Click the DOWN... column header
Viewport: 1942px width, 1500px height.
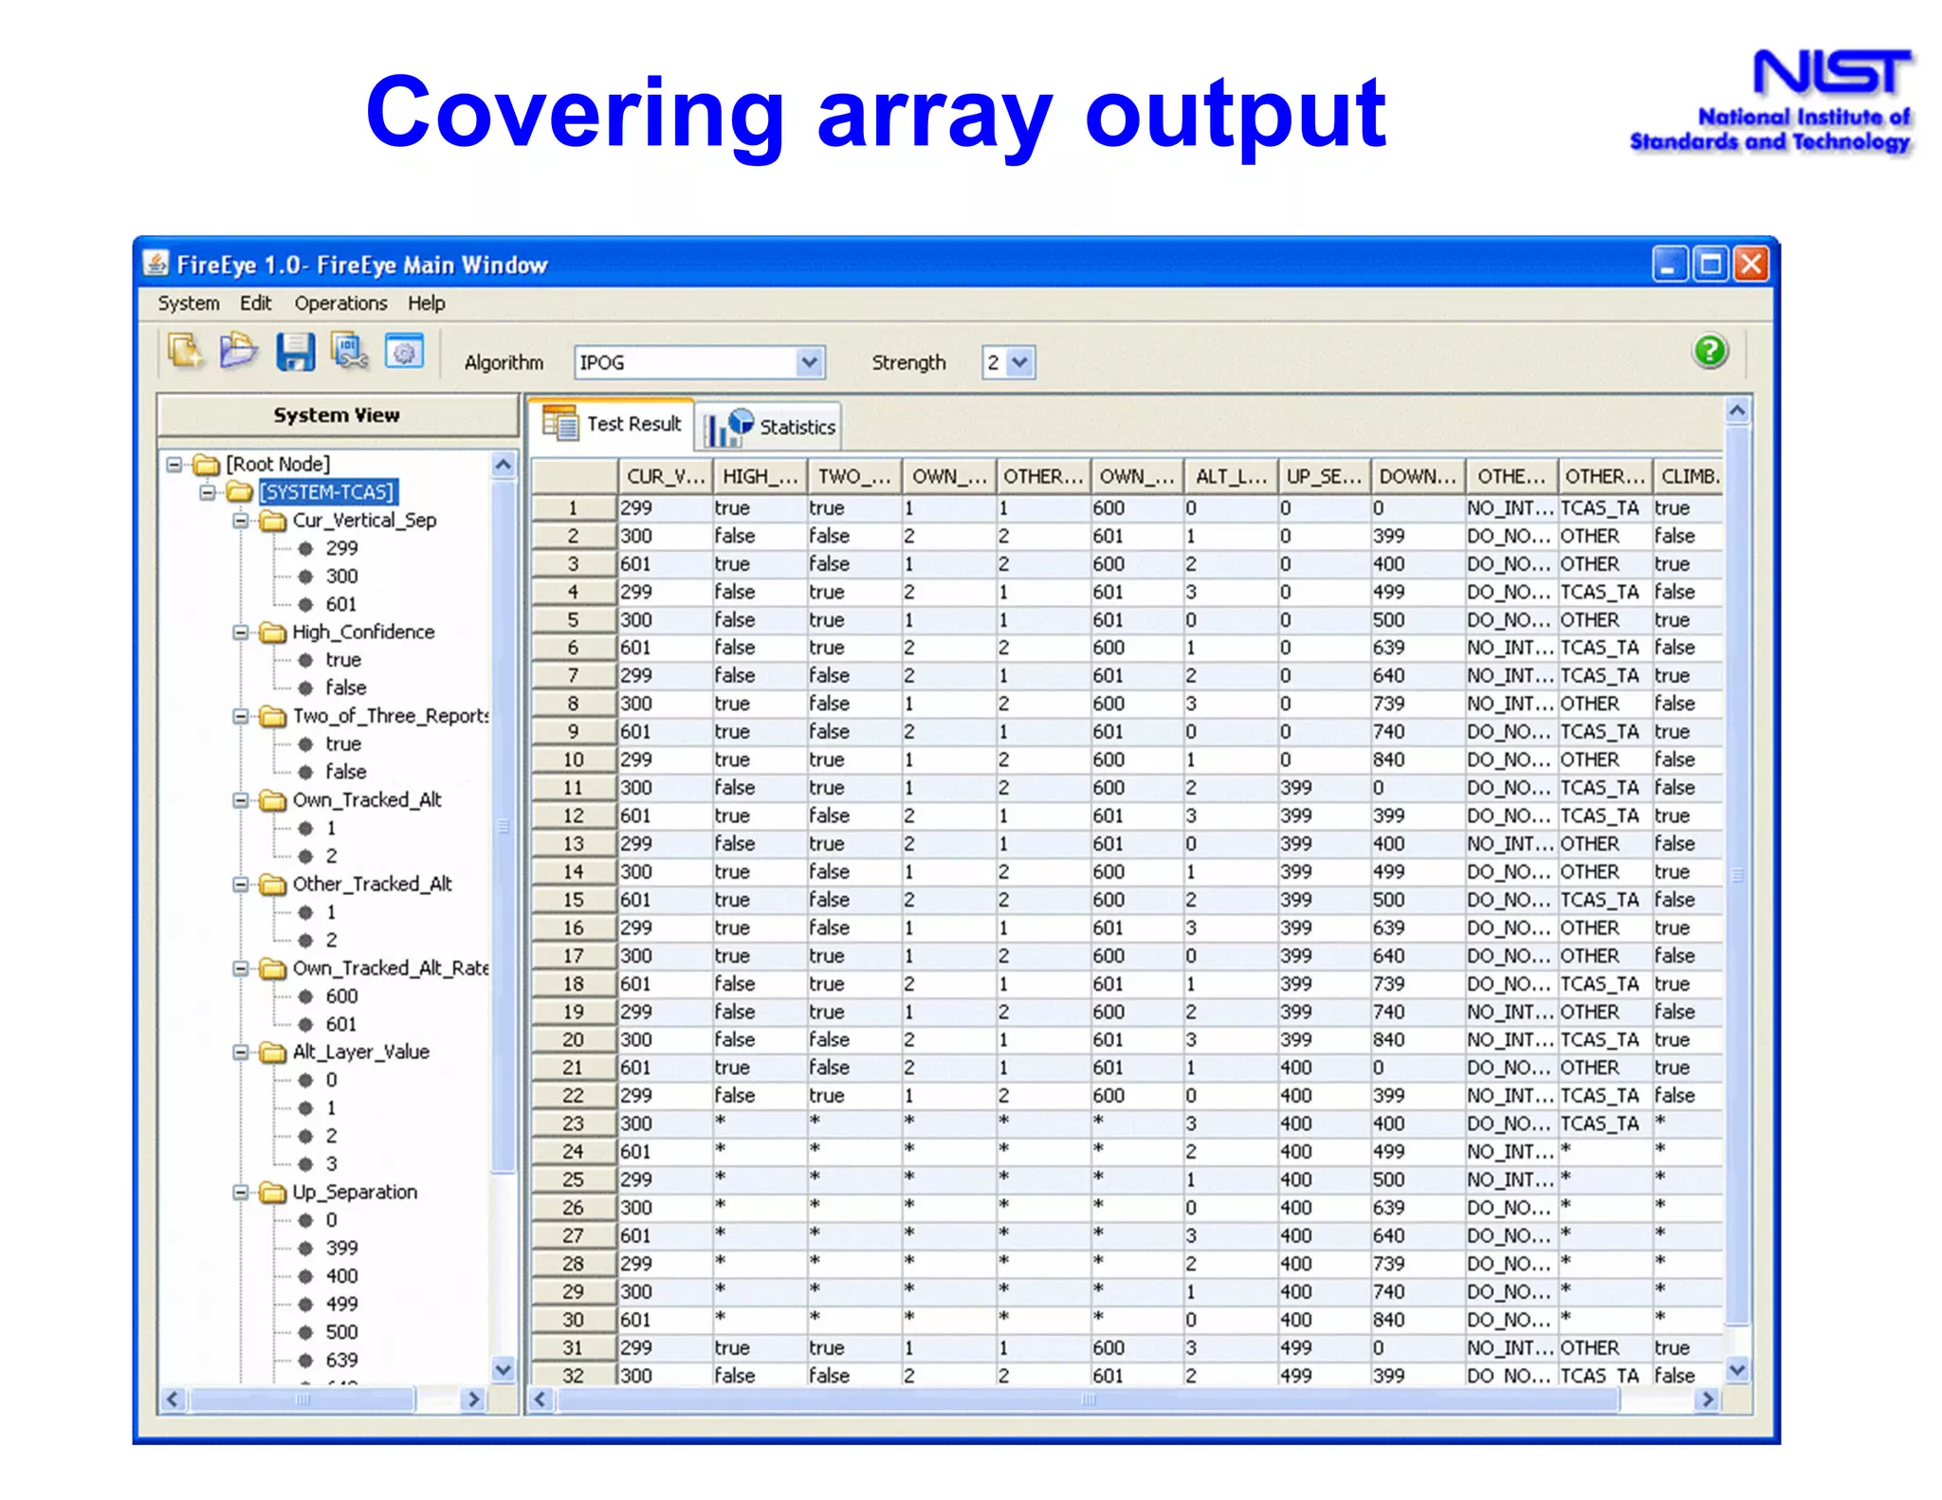click(x=1417, y=476)
